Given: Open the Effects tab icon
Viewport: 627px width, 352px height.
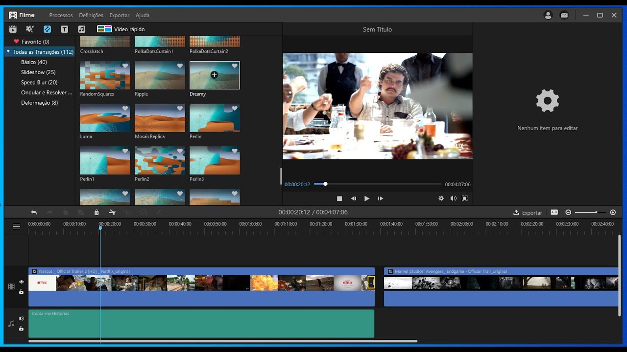Looking at the screenshot, I should tap(30, 29).
